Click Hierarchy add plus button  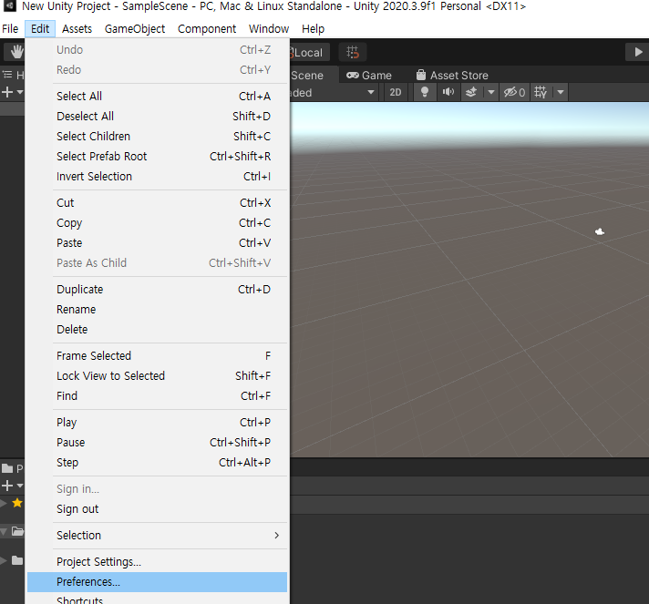coord(7,92)
